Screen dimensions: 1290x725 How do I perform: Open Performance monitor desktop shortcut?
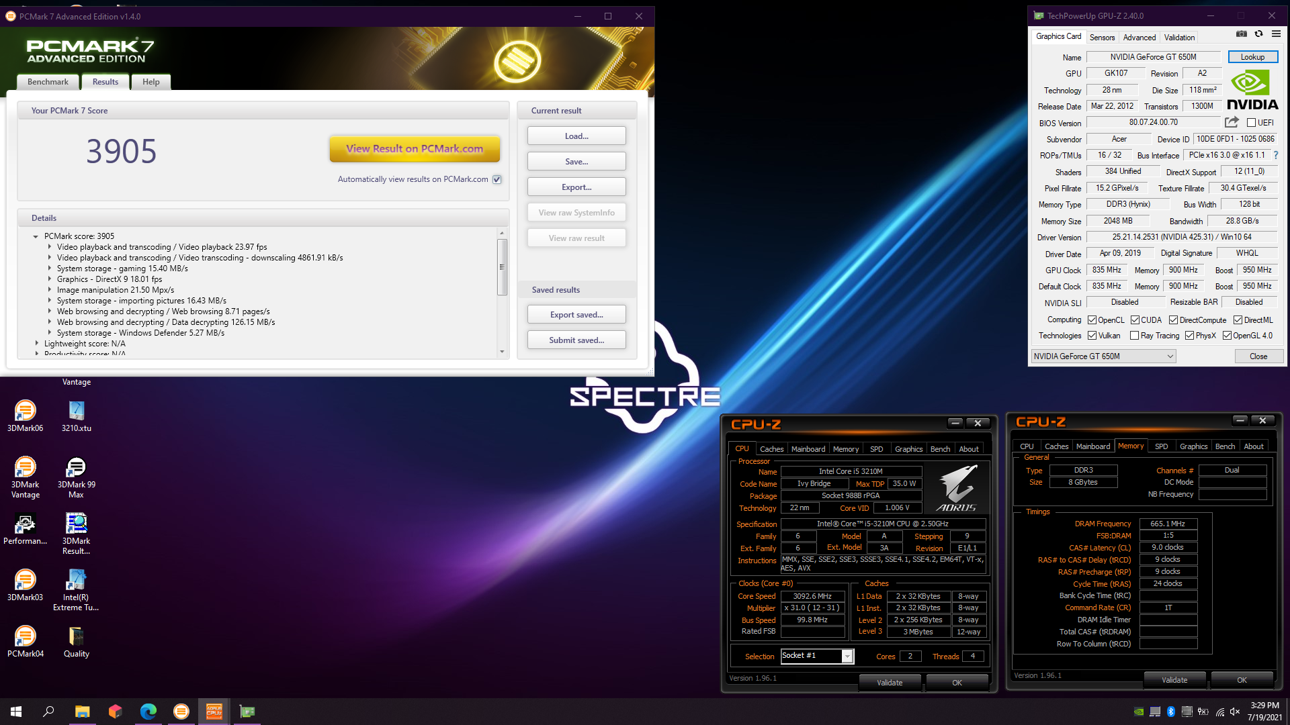point(25,529)
